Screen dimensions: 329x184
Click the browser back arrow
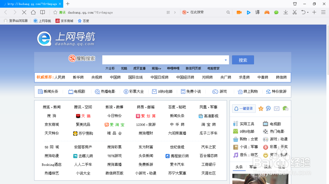point(6,12)
